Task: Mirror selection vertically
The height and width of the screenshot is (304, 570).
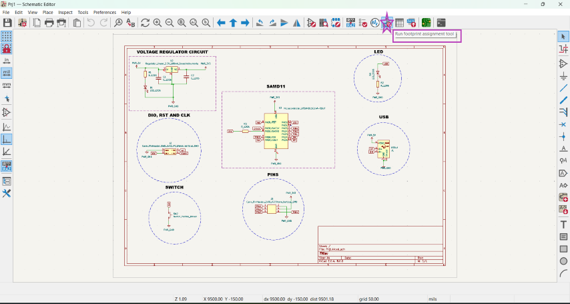Action: 284,23
